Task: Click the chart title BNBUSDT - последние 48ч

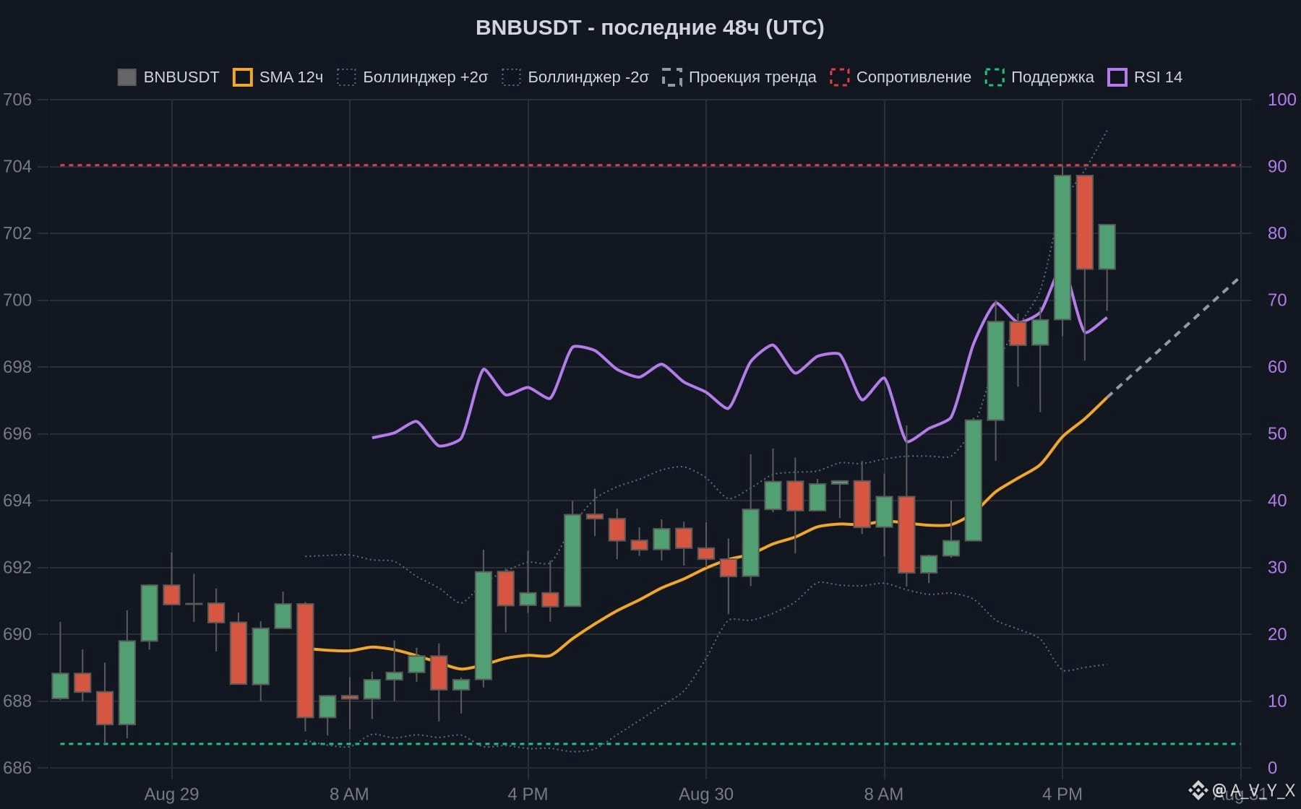Action: click(x=650, y=27)
